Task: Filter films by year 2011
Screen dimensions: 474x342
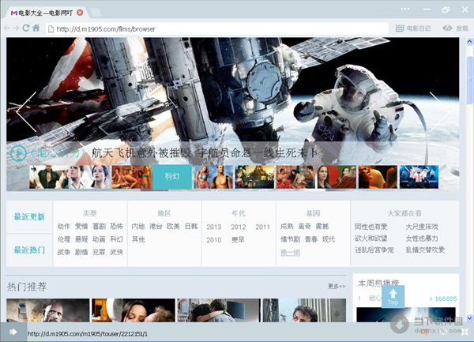Action: [x=262, y=227]
